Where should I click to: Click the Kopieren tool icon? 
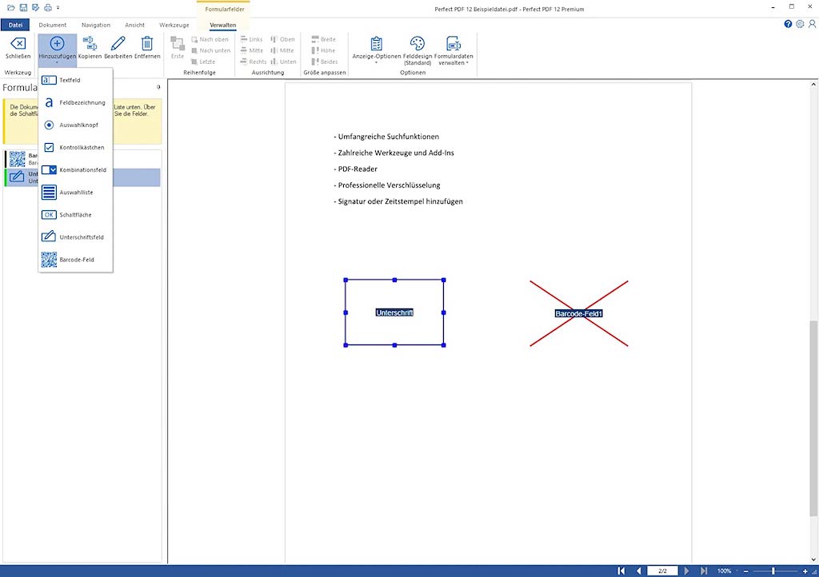coord(89,45)
